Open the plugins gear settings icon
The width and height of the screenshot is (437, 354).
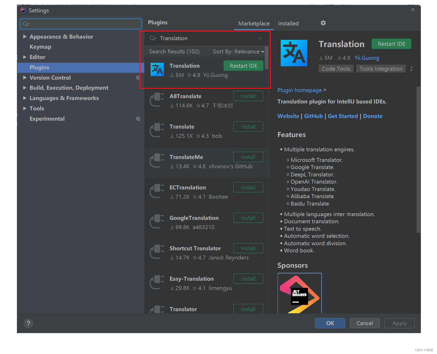coord(323,23)
